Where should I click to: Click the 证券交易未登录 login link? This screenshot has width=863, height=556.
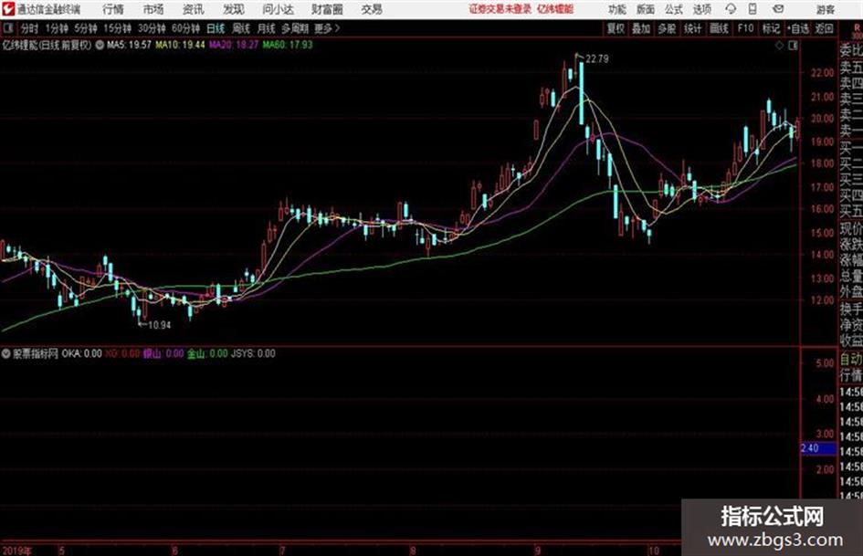(500, 9)
